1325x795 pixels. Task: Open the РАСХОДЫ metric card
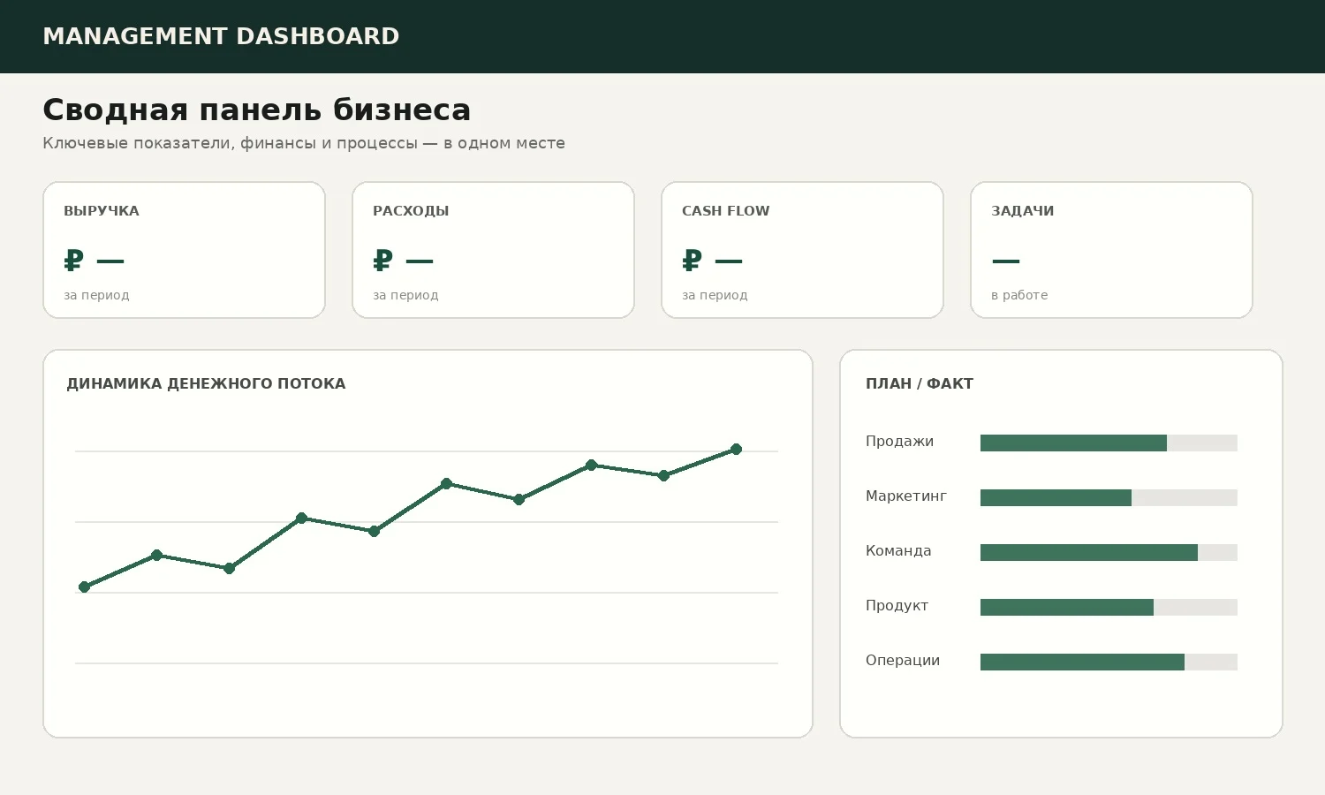(x=493, y=250)
